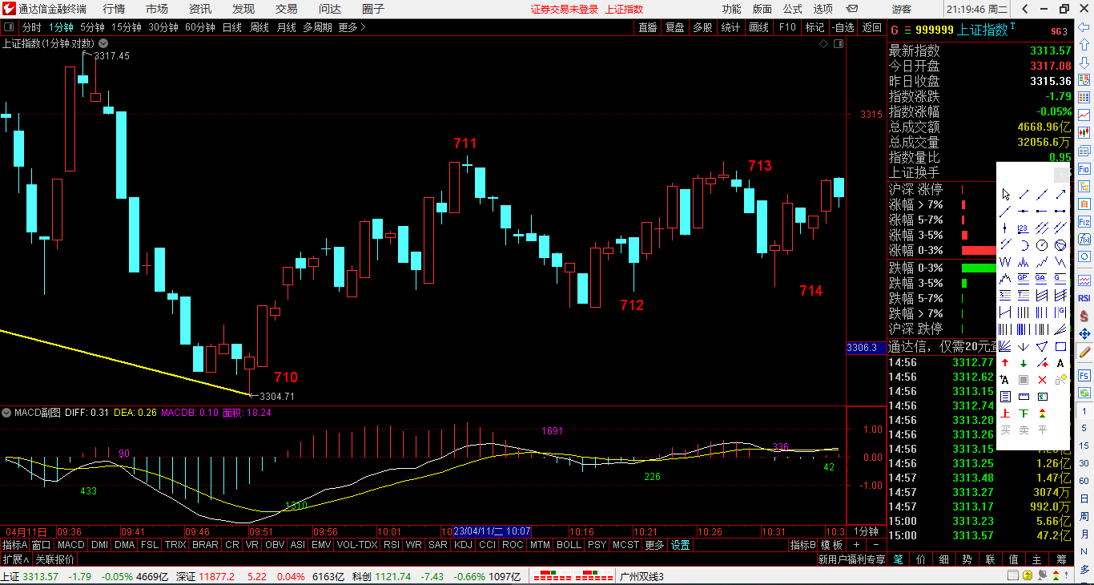Image resolution: width=1094 pixels, height=585 pixels.
Task: Select the arrow pointer drawing tool
Action: coord(1006,195)
